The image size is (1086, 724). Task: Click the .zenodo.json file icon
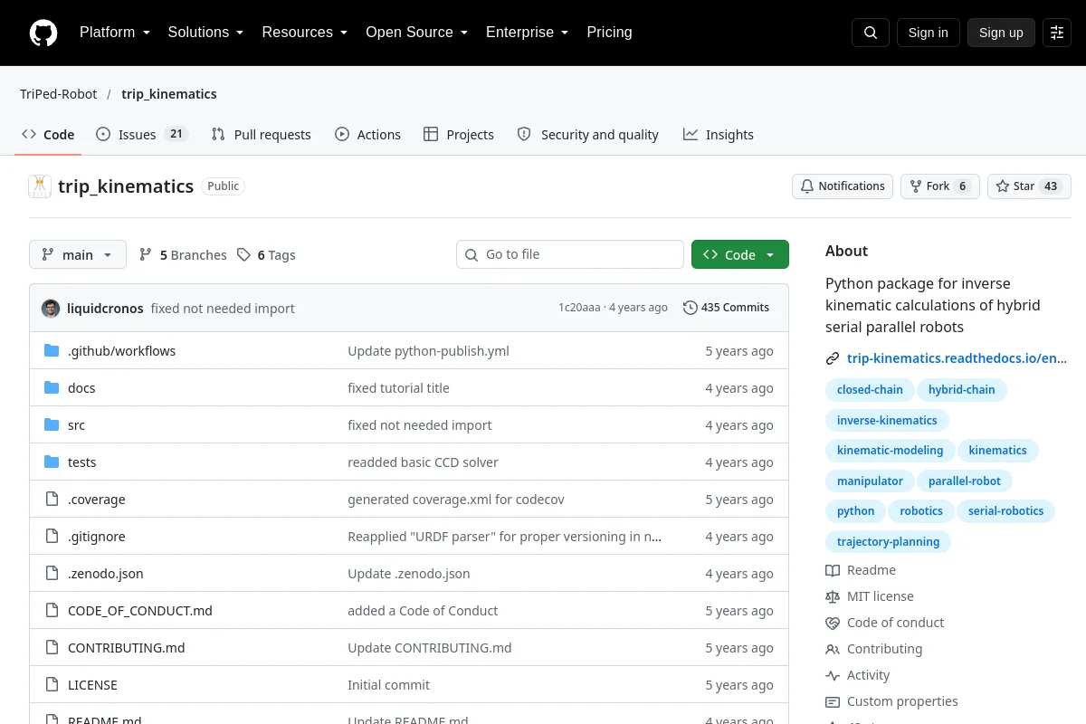tap(52, 573)
